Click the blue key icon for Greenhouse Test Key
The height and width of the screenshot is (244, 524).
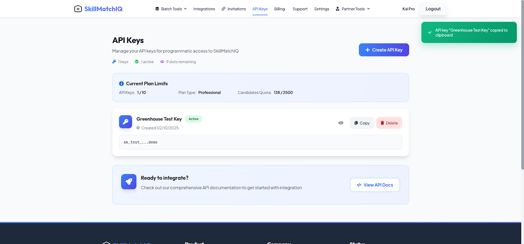[125, 122]
